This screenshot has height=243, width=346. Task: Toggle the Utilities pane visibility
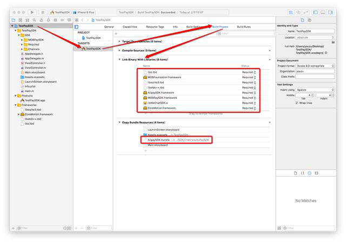[x=330, y=12]
